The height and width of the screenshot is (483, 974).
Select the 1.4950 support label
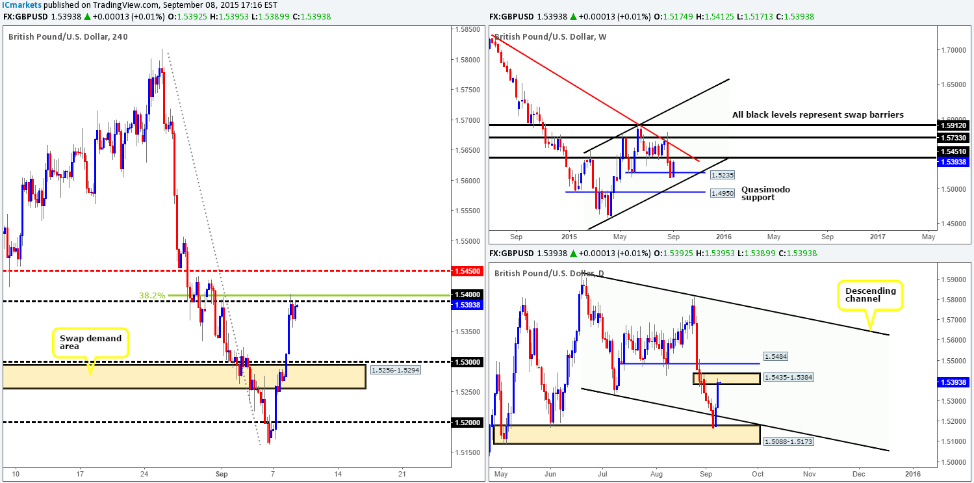coord(723,193)
